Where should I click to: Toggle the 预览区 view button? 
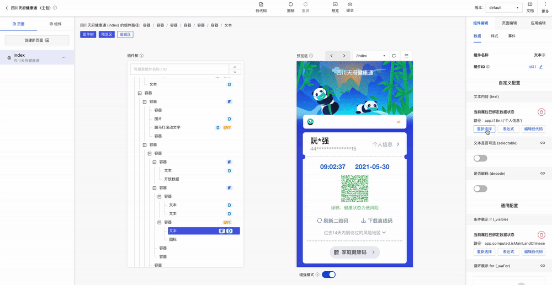(x=107, y=34)
